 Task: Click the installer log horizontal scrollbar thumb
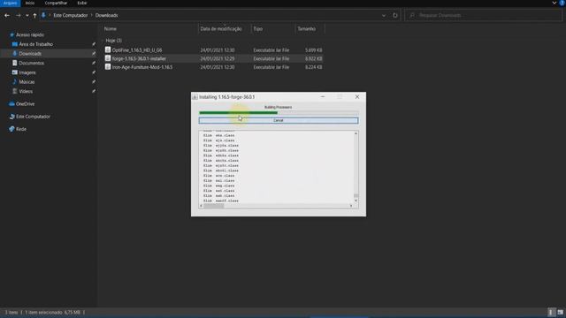pos(214,206)
